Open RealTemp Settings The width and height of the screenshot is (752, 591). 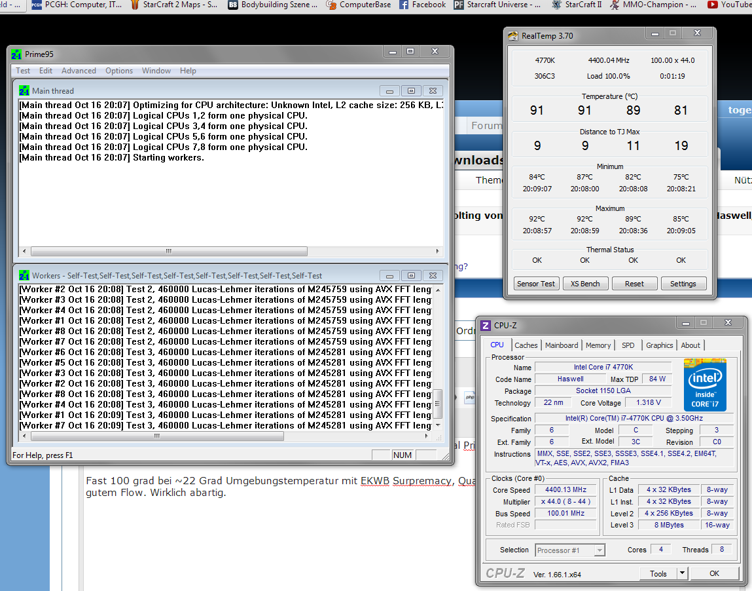[683, 284]
